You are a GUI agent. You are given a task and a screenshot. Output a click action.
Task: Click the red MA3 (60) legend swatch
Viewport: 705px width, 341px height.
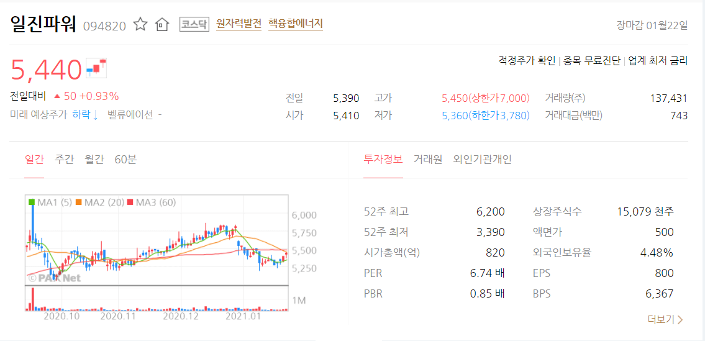130,202
